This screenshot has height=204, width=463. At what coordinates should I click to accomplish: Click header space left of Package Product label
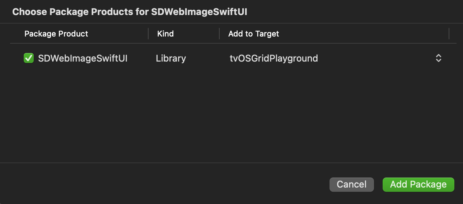(x=17, y=34)
